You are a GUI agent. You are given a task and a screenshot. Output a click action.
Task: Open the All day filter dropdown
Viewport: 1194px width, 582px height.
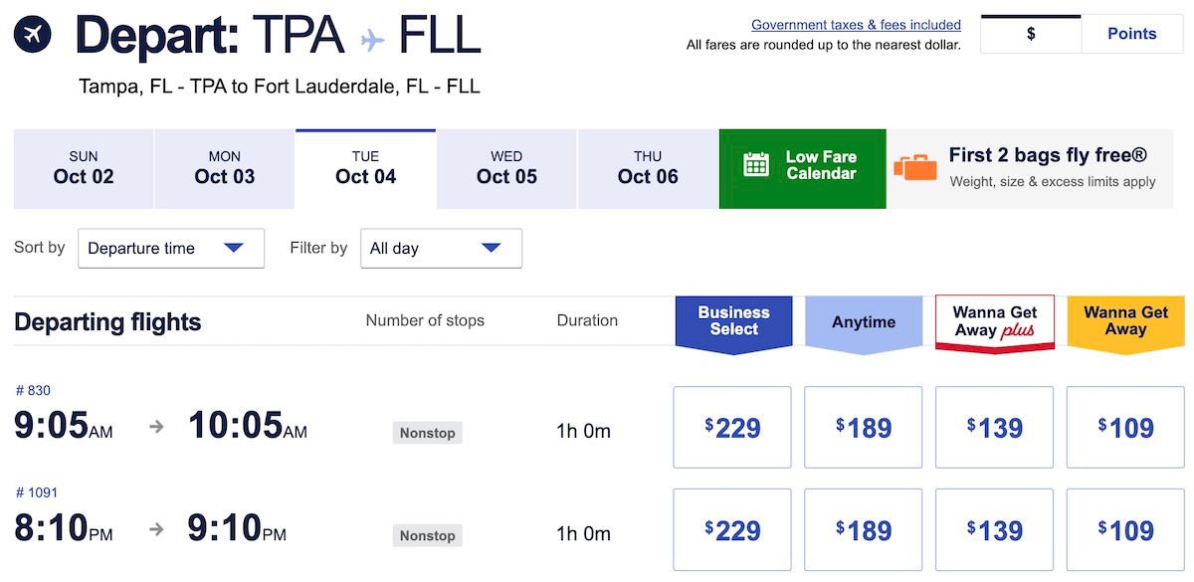point(441,248)
